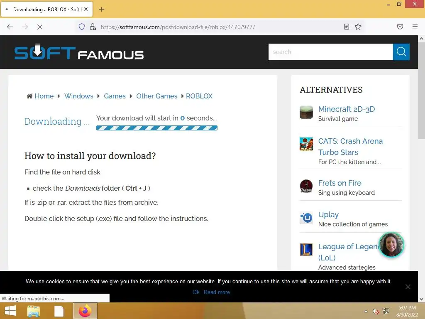The height and width of the screenshot is (319, 425).
Task: Open the Home breadcrumb link
Action: pyautogui.click(x=44, y=96)
